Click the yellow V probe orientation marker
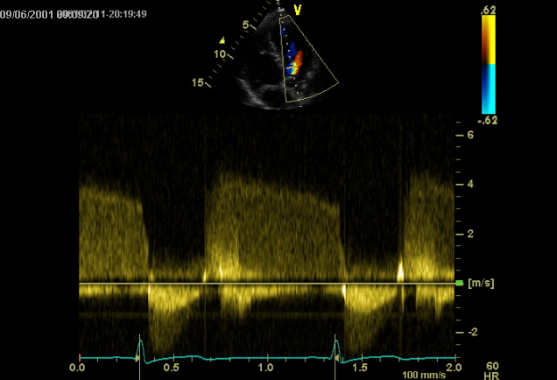Image resolution: width=557 pixels, height=380 pixels. point(298,11)
